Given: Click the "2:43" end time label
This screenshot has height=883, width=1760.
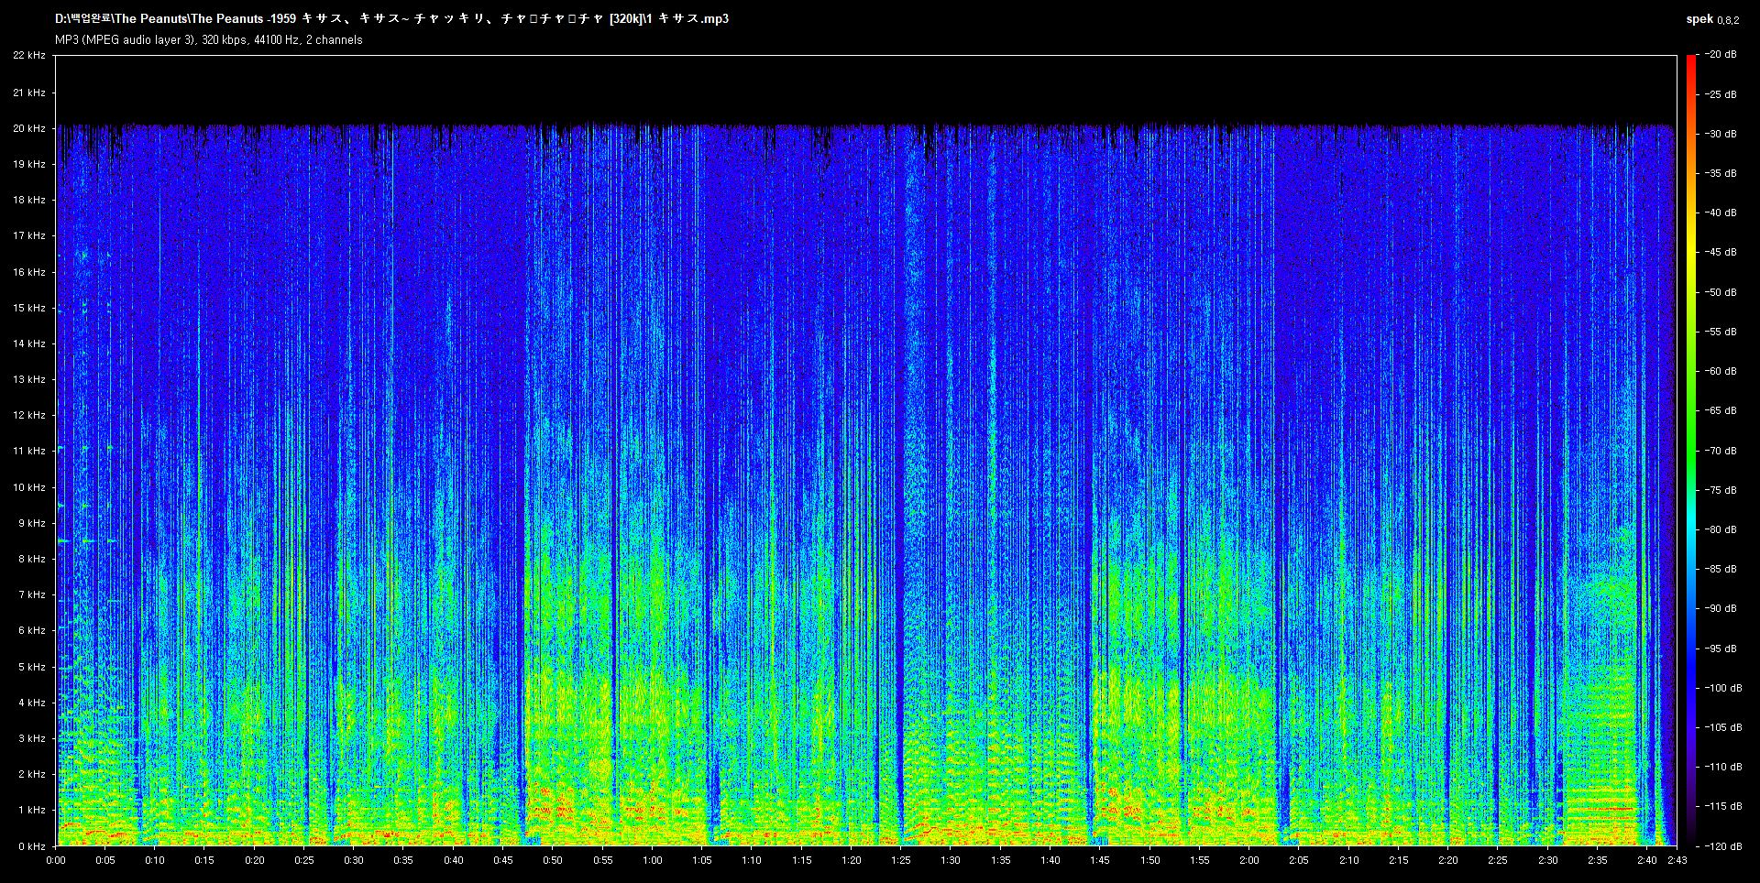Looking at the screenshot, I should click(x=1677, y=860).
